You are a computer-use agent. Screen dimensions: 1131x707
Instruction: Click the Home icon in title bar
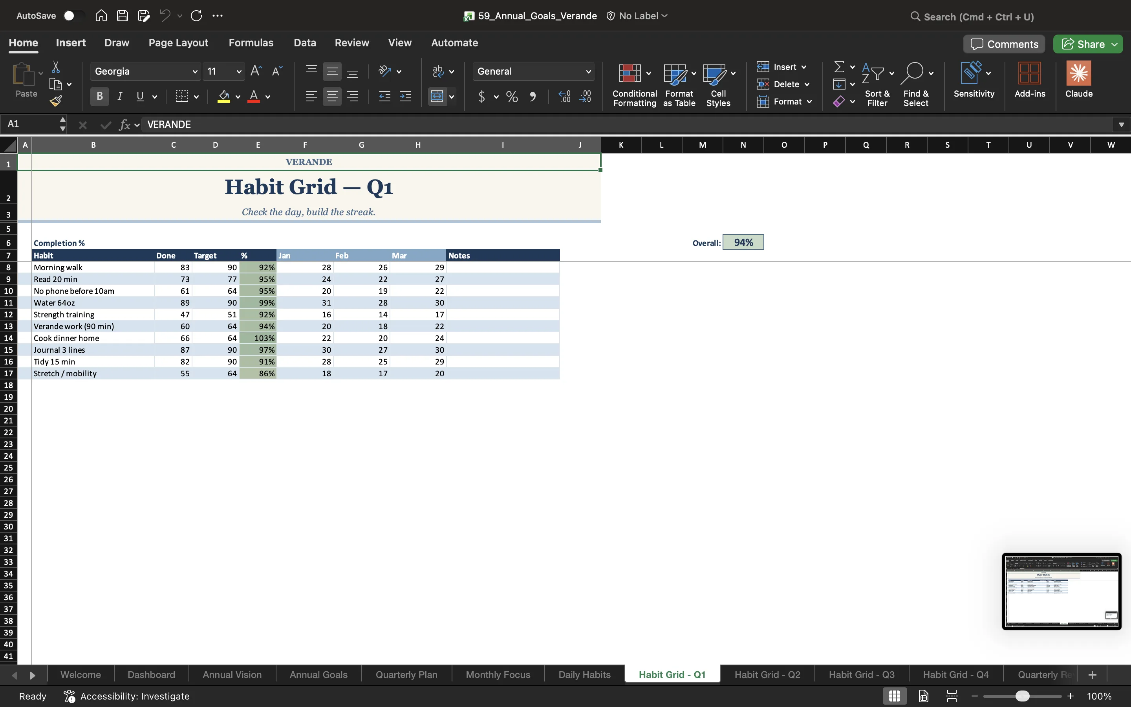coord(101,15)
